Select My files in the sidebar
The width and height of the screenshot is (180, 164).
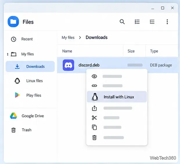click(x=28, y=54)
